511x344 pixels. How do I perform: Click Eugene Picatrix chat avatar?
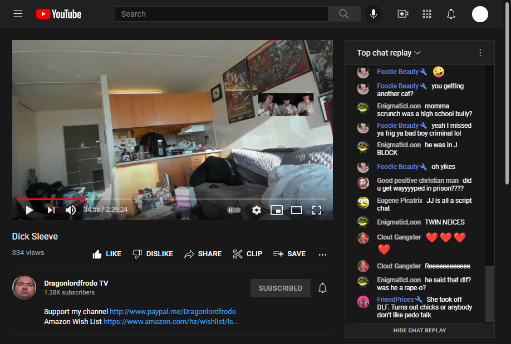tap(363, 203)
